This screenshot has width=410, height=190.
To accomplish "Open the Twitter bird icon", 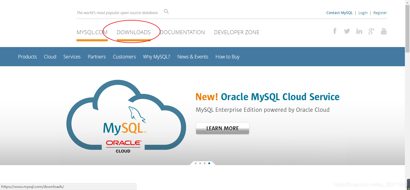I will 347,31.
